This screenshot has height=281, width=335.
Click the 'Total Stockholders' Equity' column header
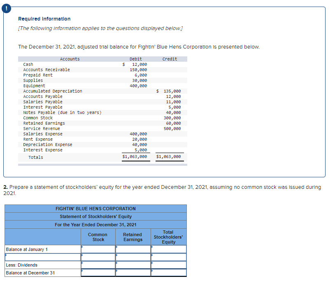[168, 237]
